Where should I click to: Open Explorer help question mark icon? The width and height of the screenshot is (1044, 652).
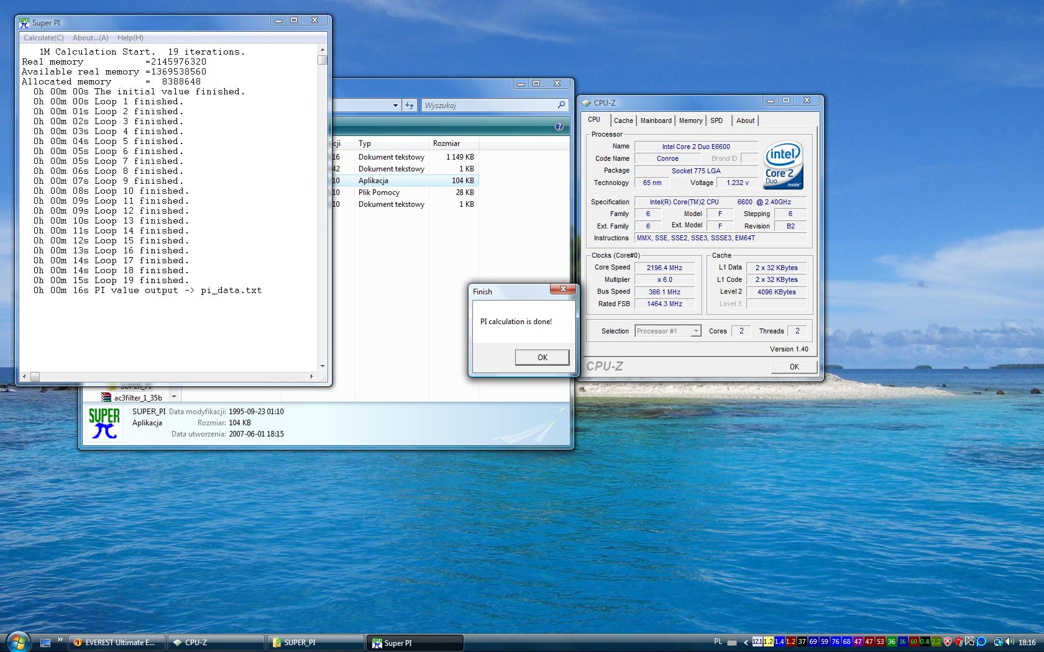pos(559,126)
